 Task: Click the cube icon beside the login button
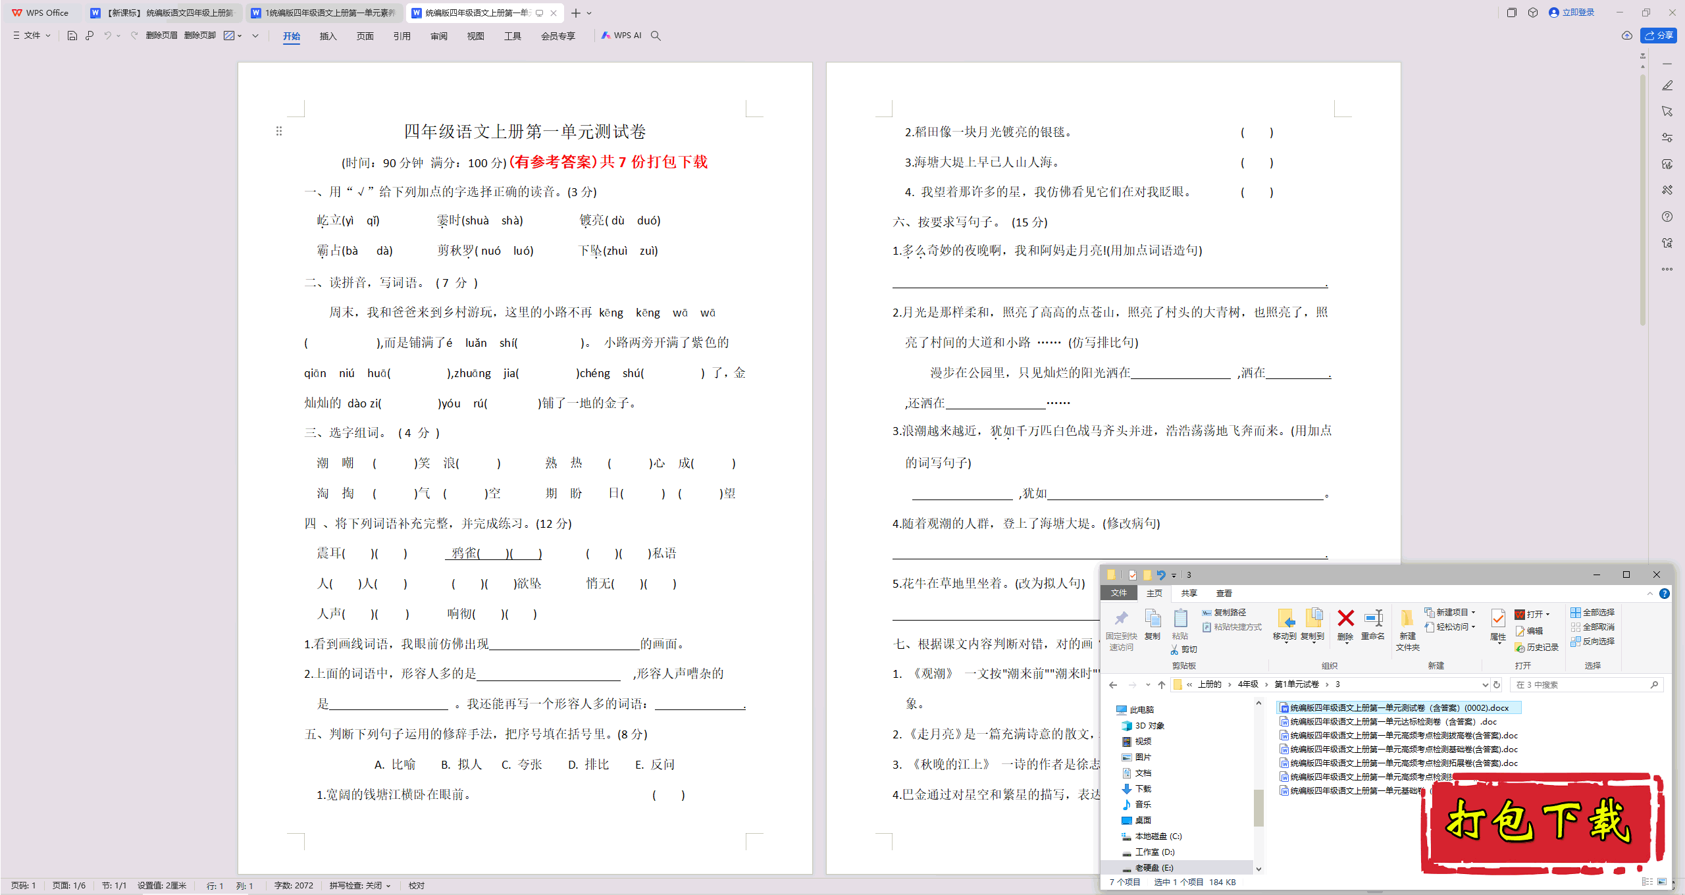[1533, 13]
